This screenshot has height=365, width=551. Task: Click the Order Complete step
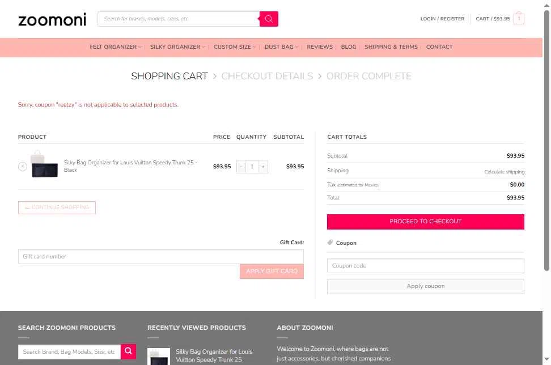(x=368, y=77)
